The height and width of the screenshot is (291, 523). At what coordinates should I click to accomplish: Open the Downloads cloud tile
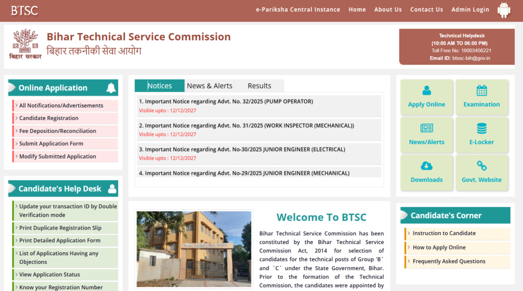[426, 173]
